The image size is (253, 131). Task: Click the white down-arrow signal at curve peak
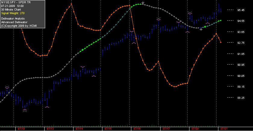coord(143,3)
